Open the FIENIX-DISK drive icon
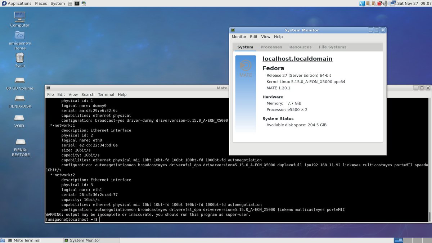 (20, 101)
